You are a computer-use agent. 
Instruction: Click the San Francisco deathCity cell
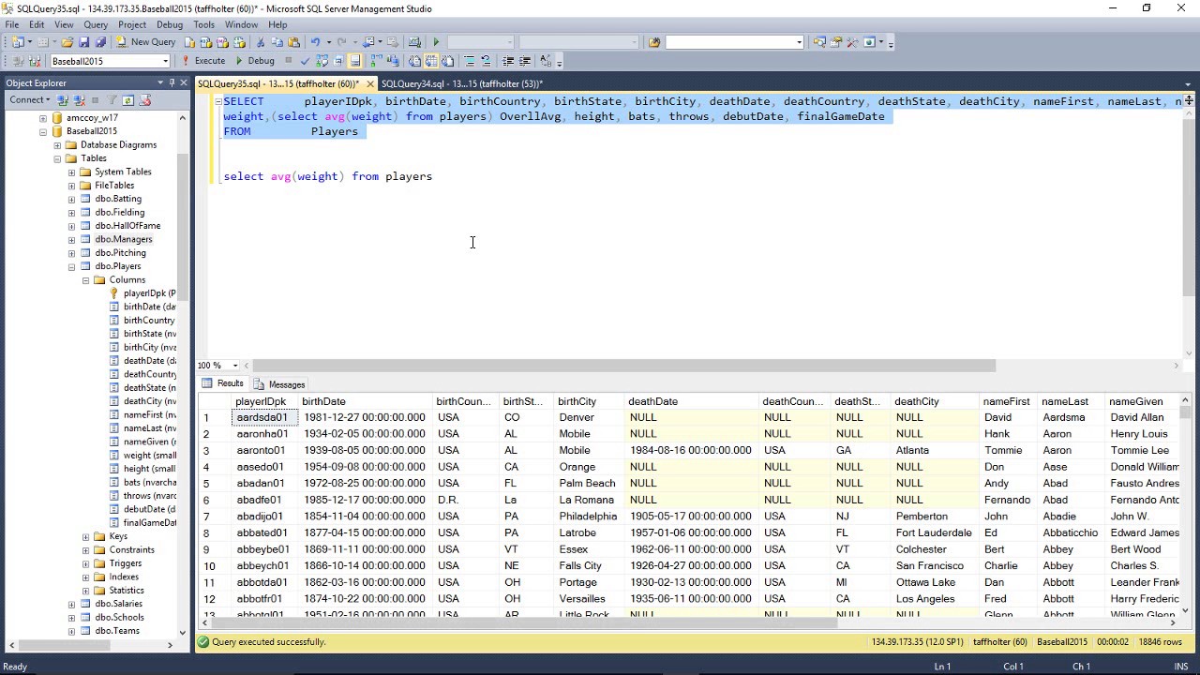click(935, 566)
